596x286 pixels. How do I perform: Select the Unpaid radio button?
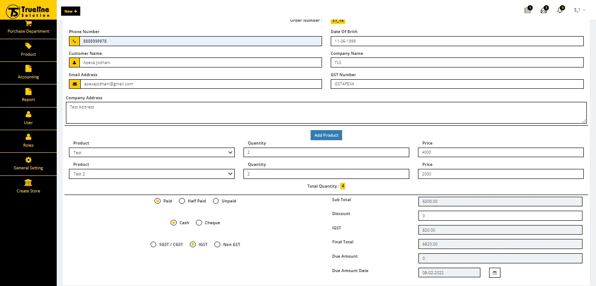click(216, 201)
